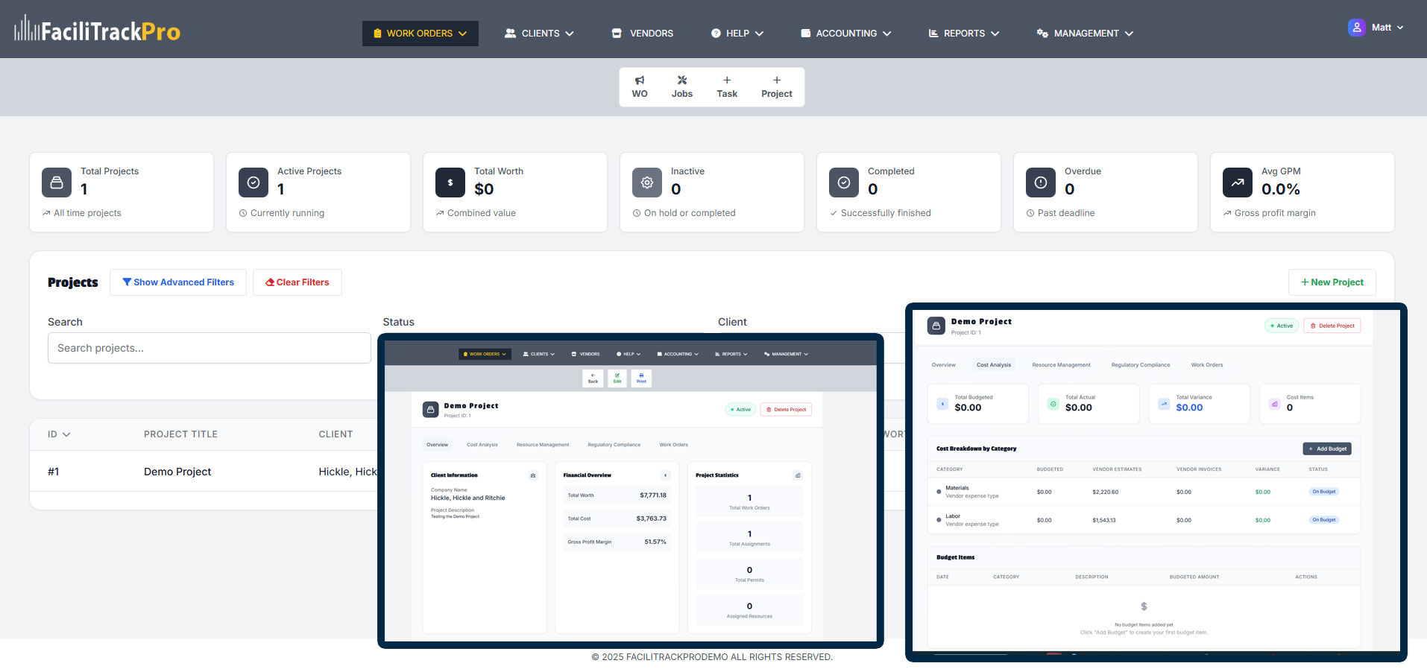Focus the Search projects input field
Viewport: 1427px width, 672px height.
click(210, 348)
